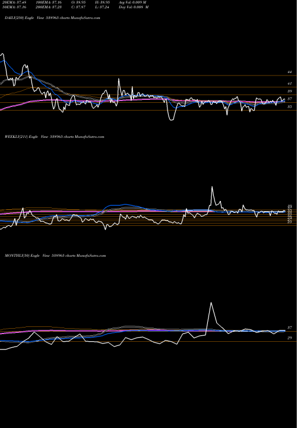The image size is (297, 428).
Task: Select the close price 'C:' value
Action: (x=78, y=7)
